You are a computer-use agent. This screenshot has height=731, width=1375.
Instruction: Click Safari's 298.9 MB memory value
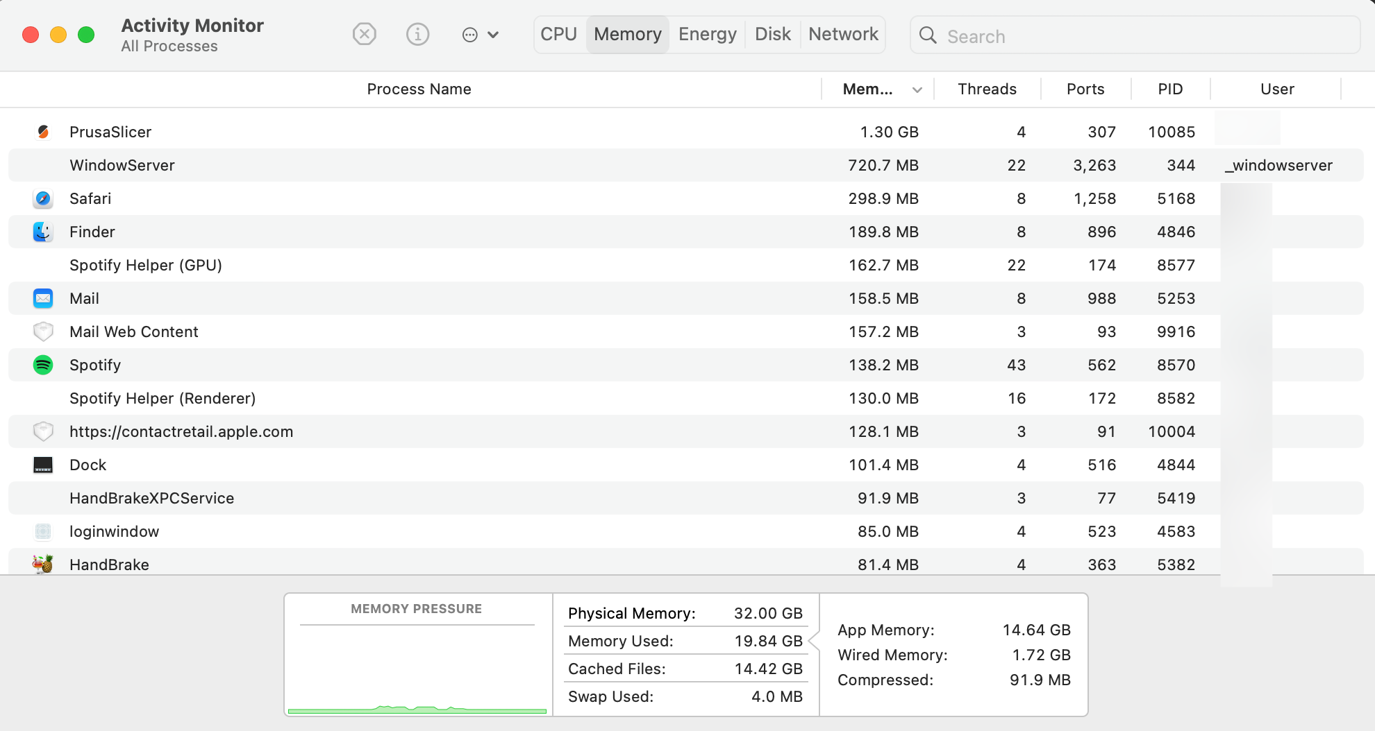click(883, 198)
